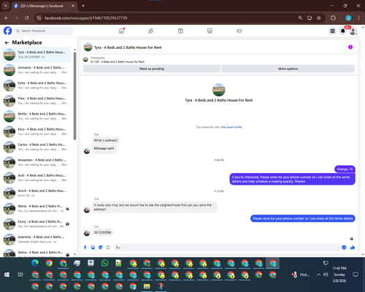Mark the listing as pending
The height and width of the screenshot is (292, 365).
[x=152, y=69]
